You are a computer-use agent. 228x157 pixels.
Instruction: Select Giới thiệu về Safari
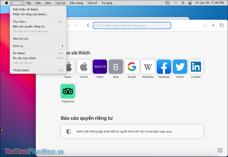pyautogui.click(x=38, y=9)
